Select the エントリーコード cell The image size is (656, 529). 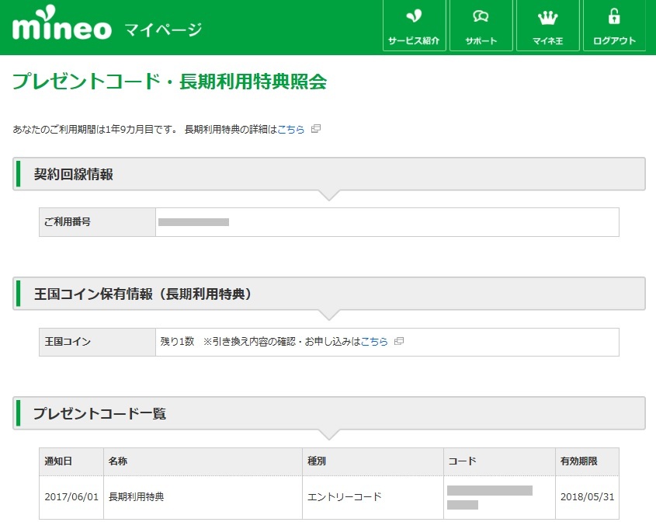345,497
